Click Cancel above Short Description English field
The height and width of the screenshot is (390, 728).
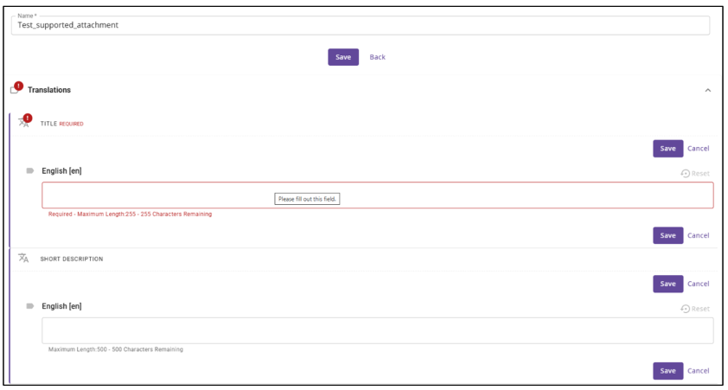[698, 284]
